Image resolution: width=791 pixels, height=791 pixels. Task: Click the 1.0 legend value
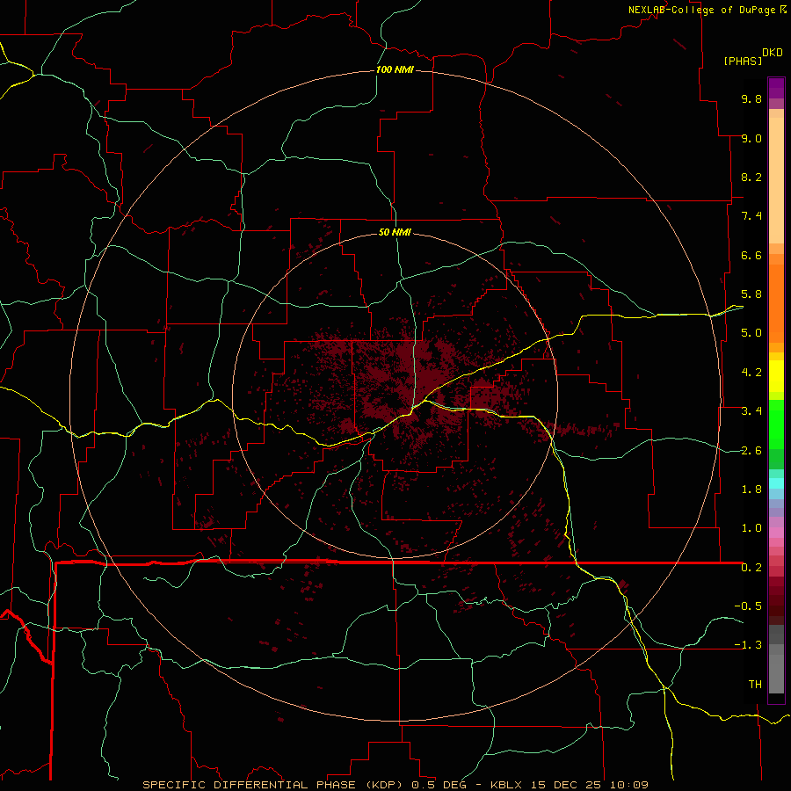coord(751,528)
